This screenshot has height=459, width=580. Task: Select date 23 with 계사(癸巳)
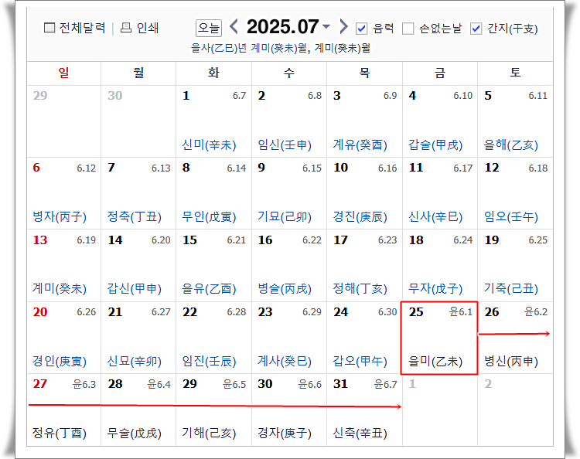tap(289, 338)
